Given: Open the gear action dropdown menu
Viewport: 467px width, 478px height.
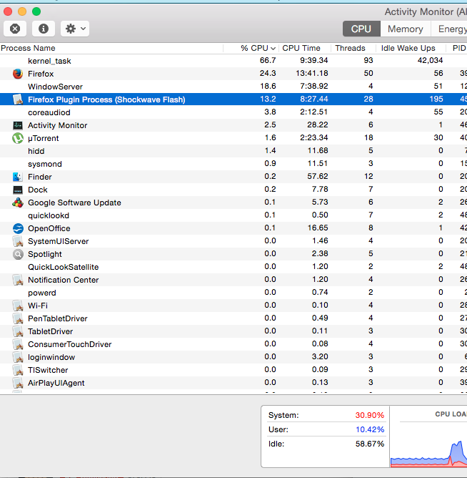Looking at the screenshot, I should 75,29.
